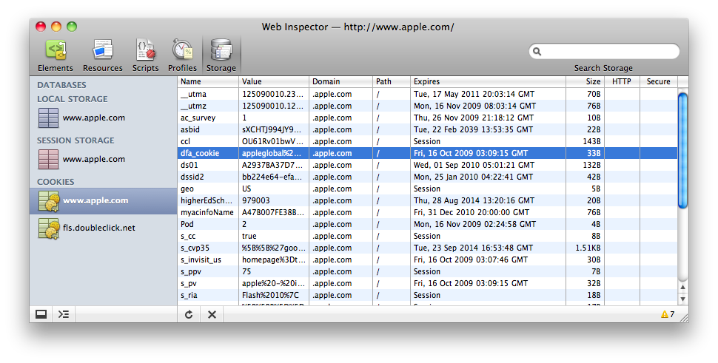Click inside the Search Storage field
This screenshot has height=363, width=718.
[604, 51]
